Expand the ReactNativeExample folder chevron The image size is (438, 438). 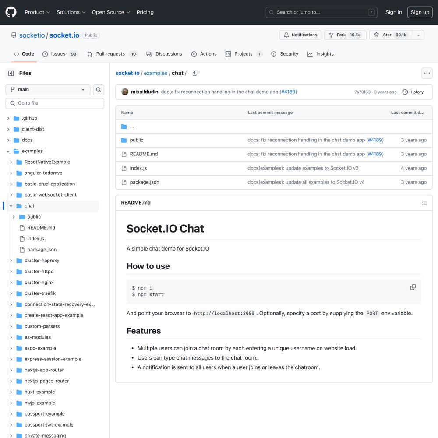click(x=11, y=162)
